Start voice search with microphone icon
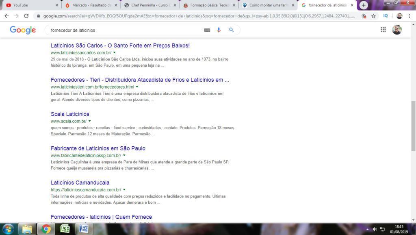Screen dimensions: 416x235 219,30
